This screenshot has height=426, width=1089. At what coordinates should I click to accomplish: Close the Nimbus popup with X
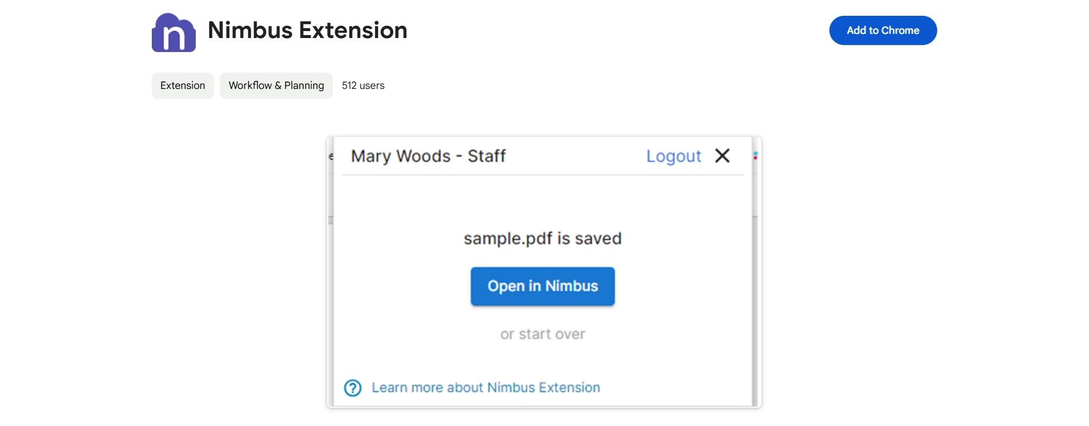(723, 155)
